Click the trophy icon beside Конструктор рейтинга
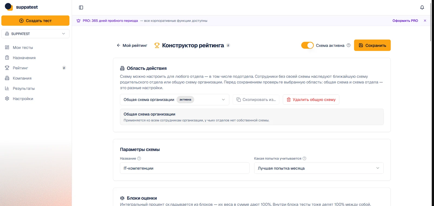The height and width of the screenshot is (206, 434). click(157, 45)
